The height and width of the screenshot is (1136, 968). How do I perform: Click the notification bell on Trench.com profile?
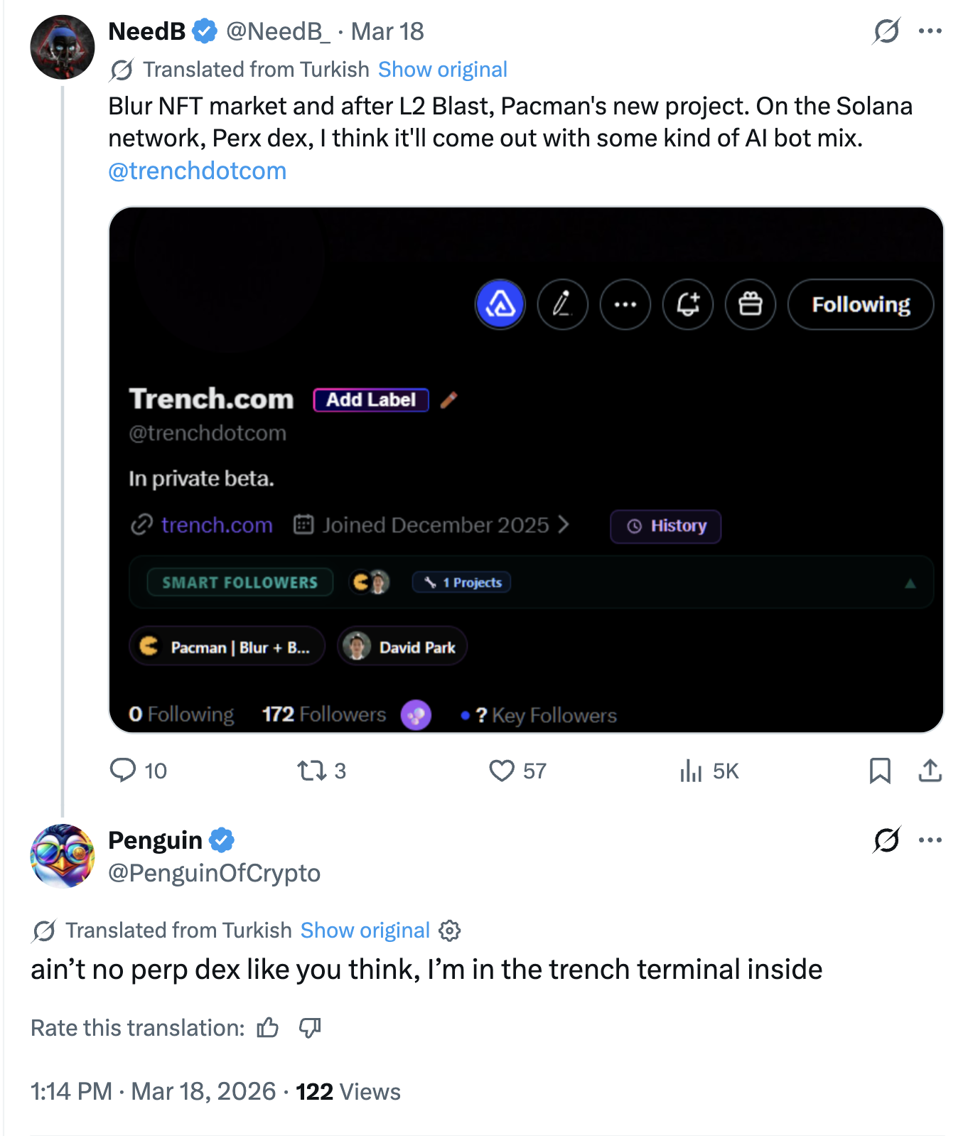coord(687,304)
